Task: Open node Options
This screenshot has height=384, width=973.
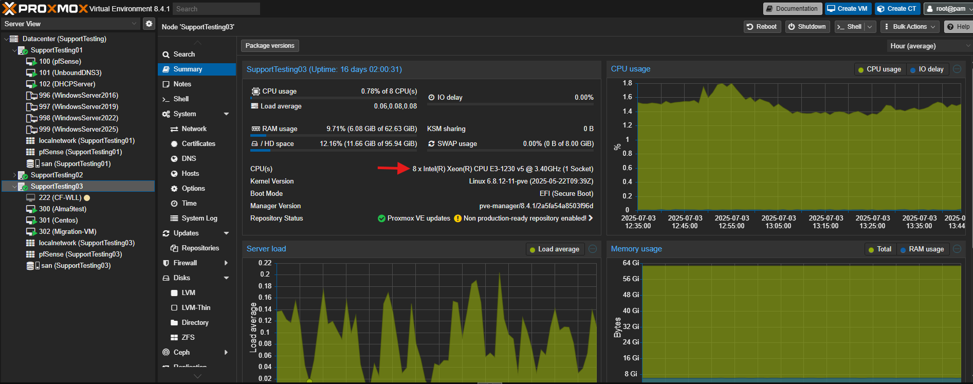Action: pos(197,188)
